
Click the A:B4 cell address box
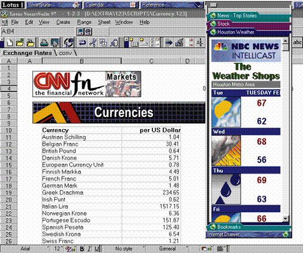click(x=38, y=31)
